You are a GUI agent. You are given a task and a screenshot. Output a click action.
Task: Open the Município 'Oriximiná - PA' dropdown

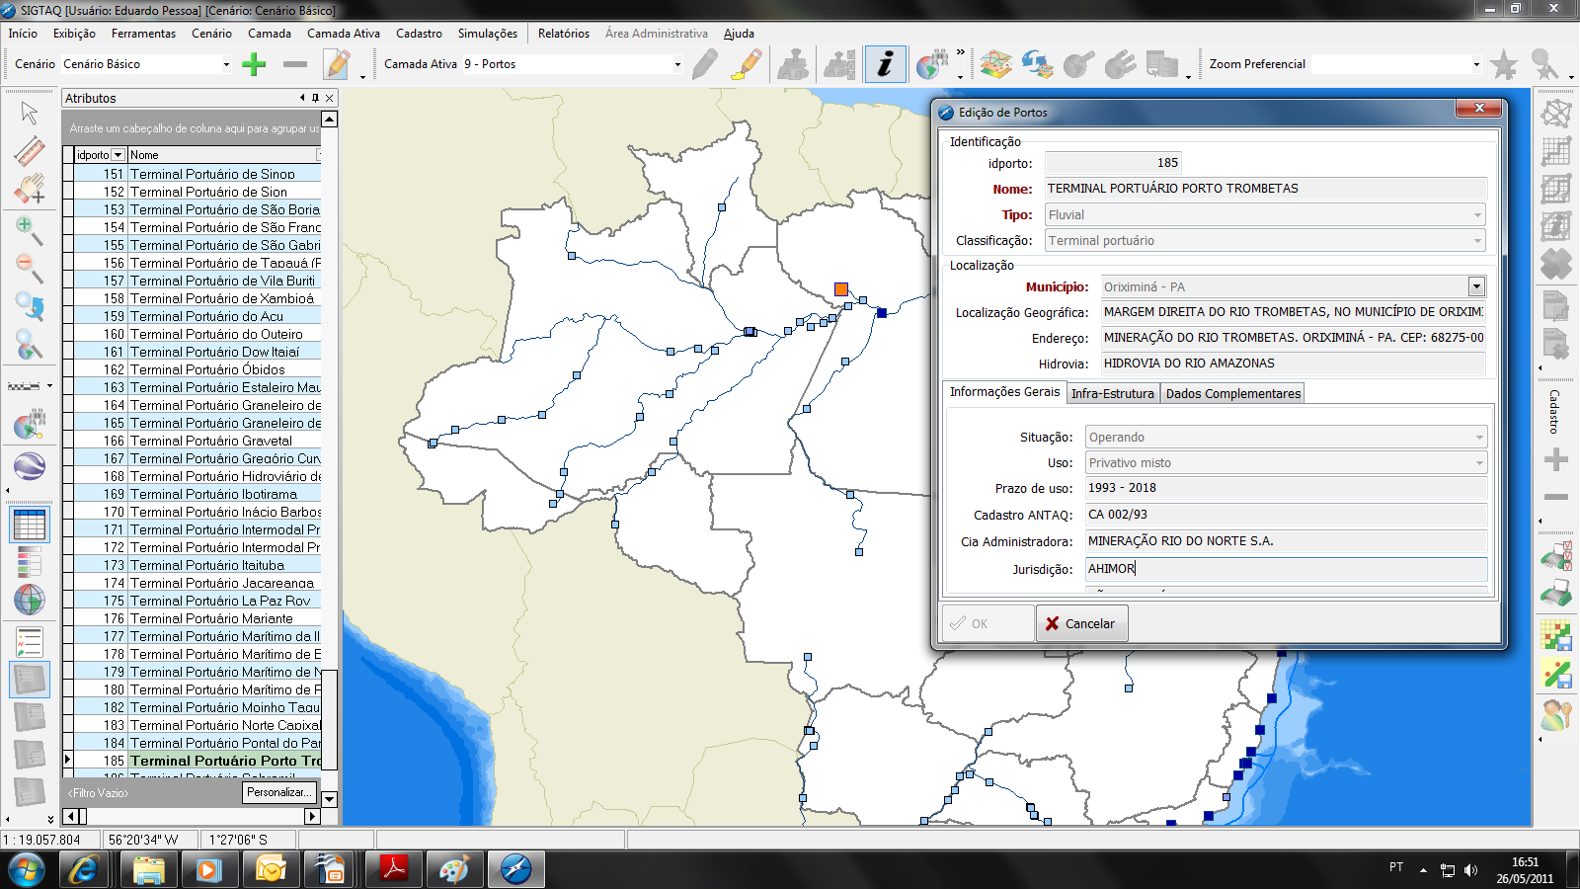1476,286
